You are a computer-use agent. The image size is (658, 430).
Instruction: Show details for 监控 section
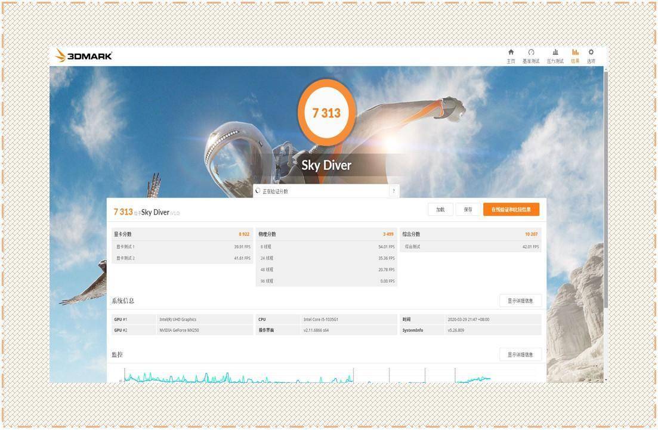click(x=520, y=354)
